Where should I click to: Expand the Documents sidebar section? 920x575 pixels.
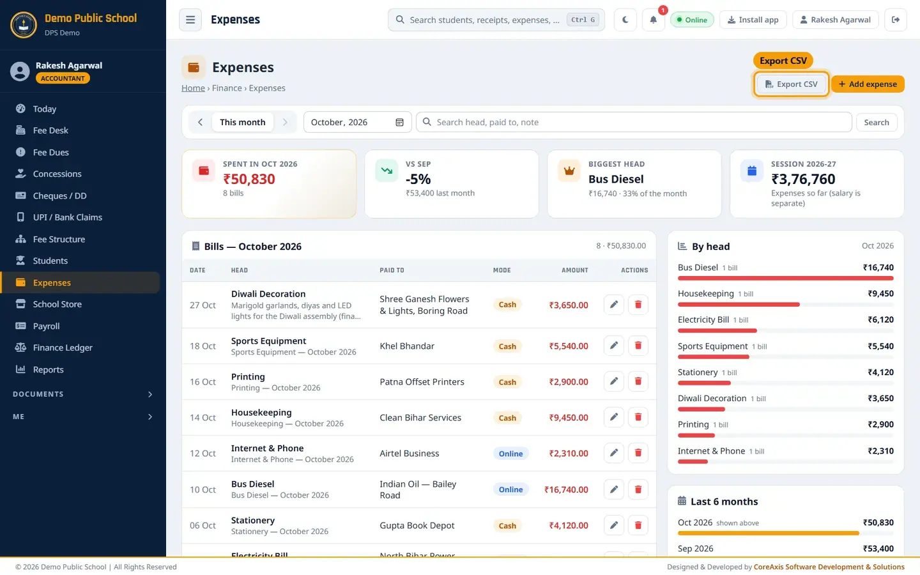click(83, 394)
